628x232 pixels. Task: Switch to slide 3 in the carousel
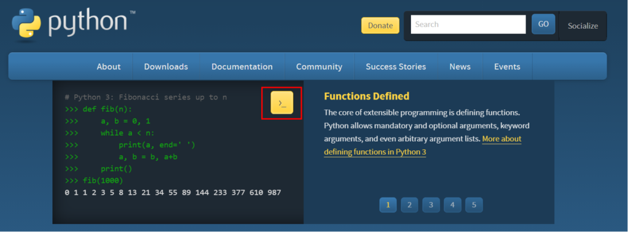pyautogui.click(x=431, y=205)
